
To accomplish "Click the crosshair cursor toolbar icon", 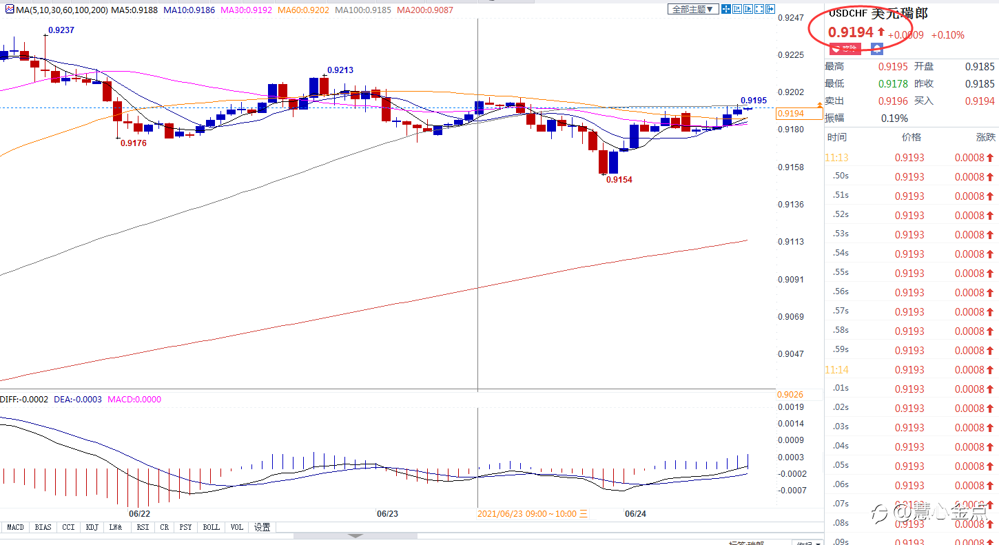I will click(726, 9).
